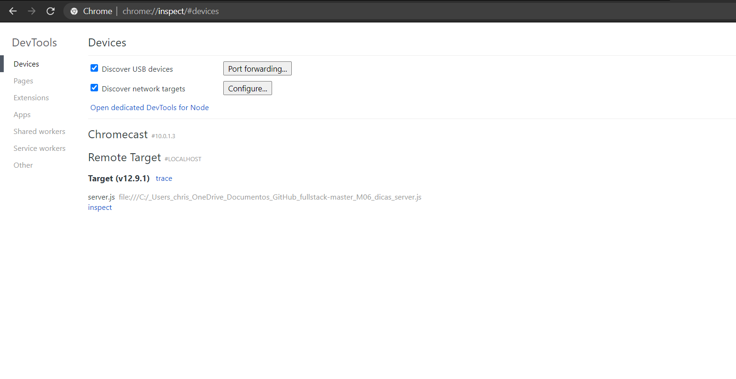Image resolution: width=736 pixels, height=379 pixels.
Task: Click the Devices page heading
Action: [107, 43]
